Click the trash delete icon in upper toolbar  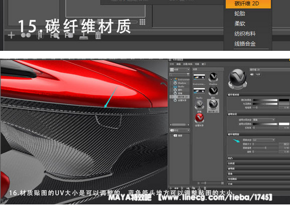(x=98, y=35)
